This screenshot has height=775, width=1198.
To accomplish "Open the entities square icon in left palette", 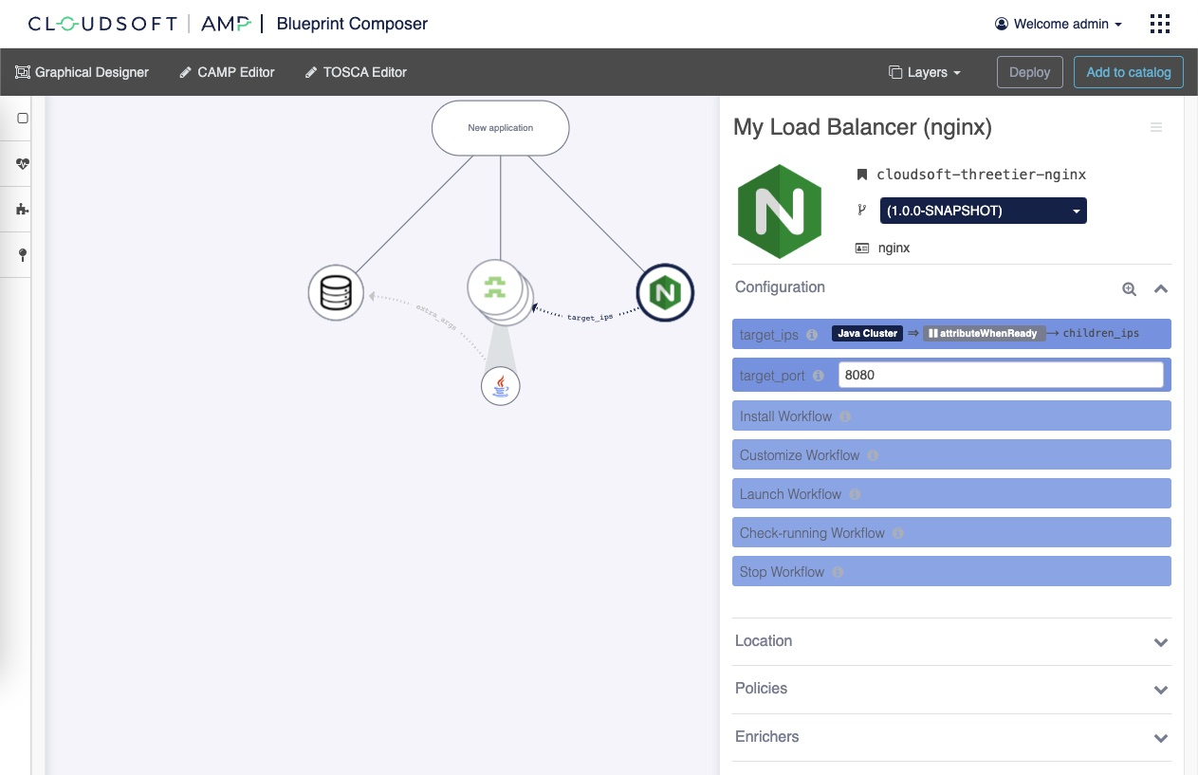I will pyautogui.click(x=23, y=119).
